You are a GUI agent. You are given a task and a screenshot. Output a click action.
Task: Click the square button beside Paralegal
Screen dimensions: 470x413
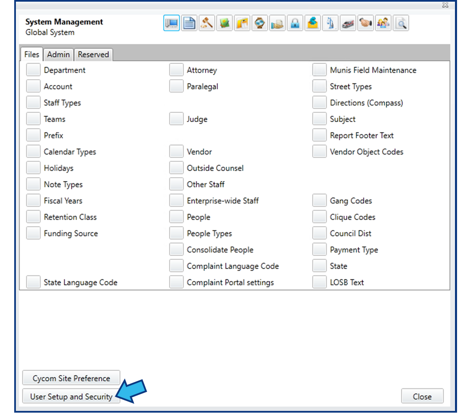pos(176,86)
